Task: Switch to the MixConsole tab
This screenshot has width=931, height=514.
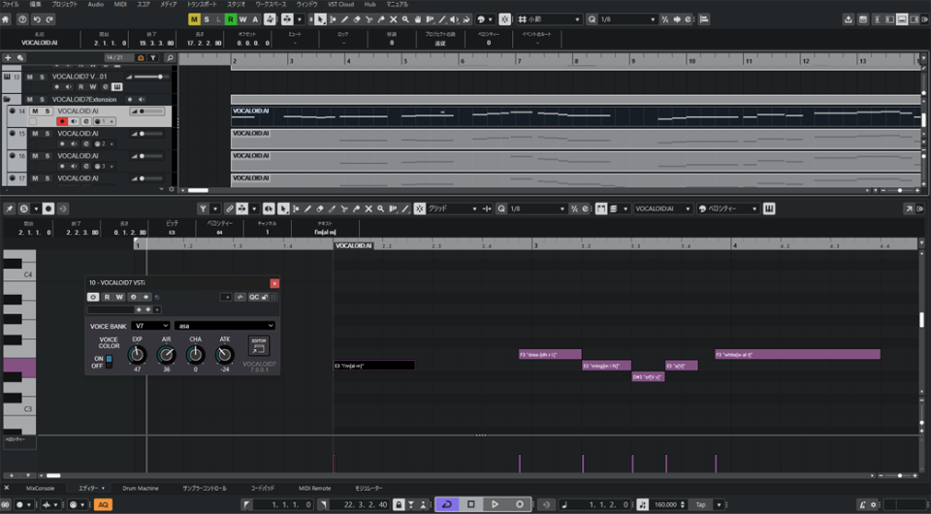Action: click(41, 489)
